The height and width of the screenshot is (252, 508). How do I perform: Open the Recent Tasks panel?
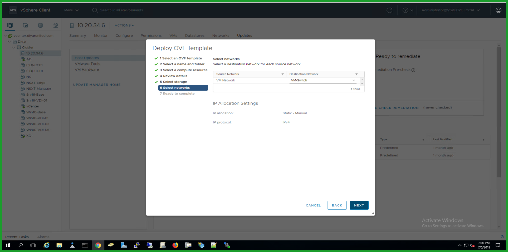pyautogui.click(x=17, y=237)
